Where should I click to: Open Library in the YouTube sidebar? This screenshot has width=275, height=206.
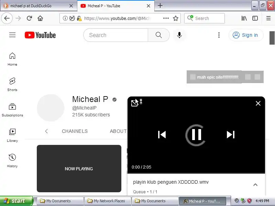12,135
